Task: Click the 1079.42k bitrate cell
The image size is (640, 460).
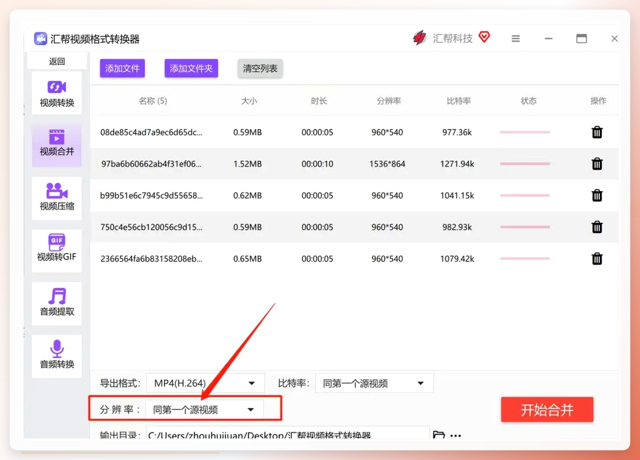Action: click(x=457, y=259)
